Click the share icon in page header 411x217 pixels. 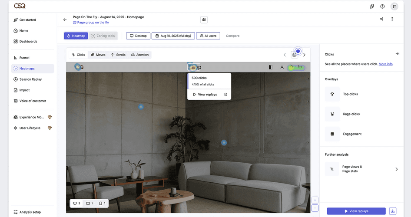pos(381,19)
